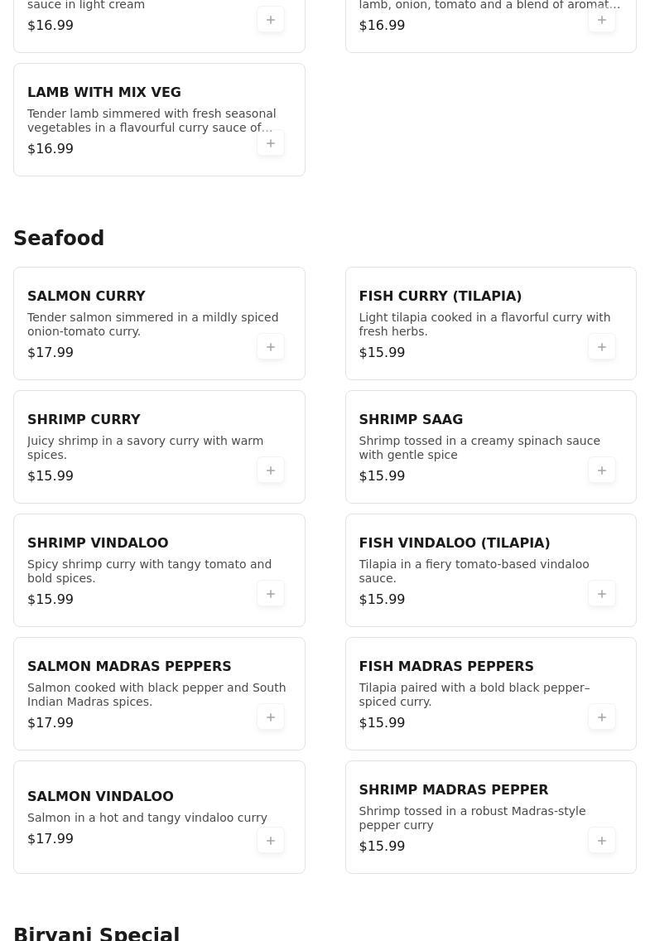Select the Fish Madras Peppers title

(446, 666)
